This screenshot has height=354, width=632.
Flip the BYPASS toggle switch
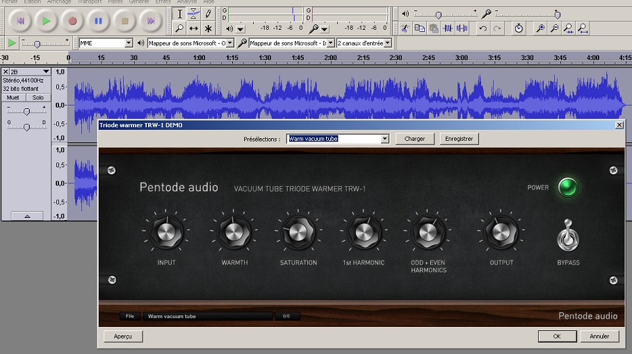click(568, 236)
